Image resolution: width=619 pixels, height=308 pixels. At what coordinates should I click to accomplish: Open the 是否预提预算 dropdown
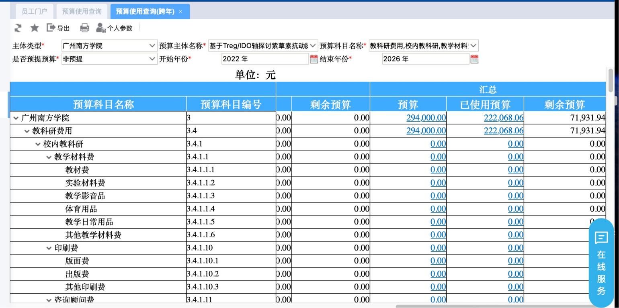point(152,59)
